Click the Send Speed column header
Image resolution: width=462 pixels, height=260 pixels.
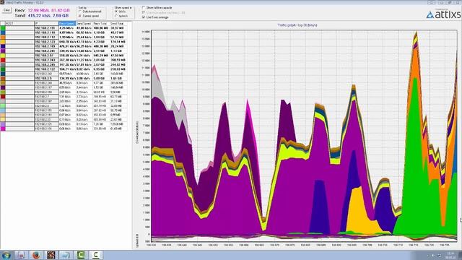pos(84,23)
